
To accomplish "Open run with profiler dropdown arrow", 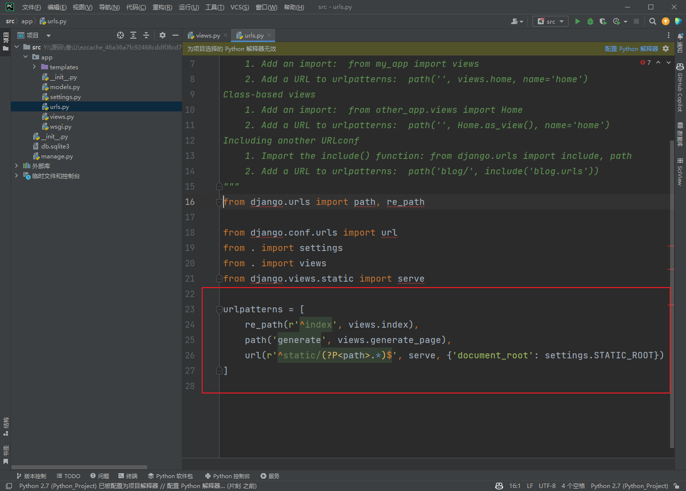I will coord(626,21).
